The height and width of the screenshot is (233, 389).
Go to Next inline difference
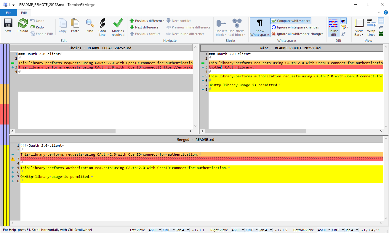(x=185, y=34)
